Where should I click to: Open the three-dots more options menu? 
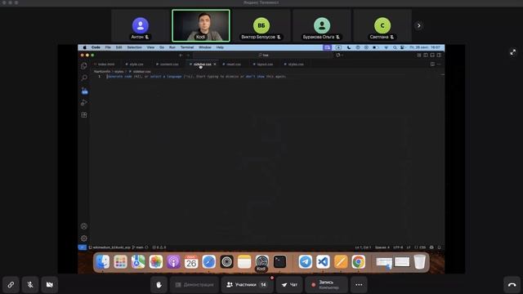[359, 285]
